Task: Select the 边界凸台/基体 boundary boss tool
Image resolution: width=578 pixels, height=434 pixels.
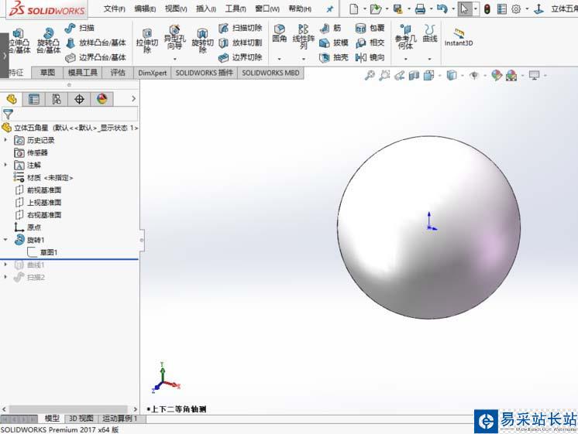Action: (95, 57)
